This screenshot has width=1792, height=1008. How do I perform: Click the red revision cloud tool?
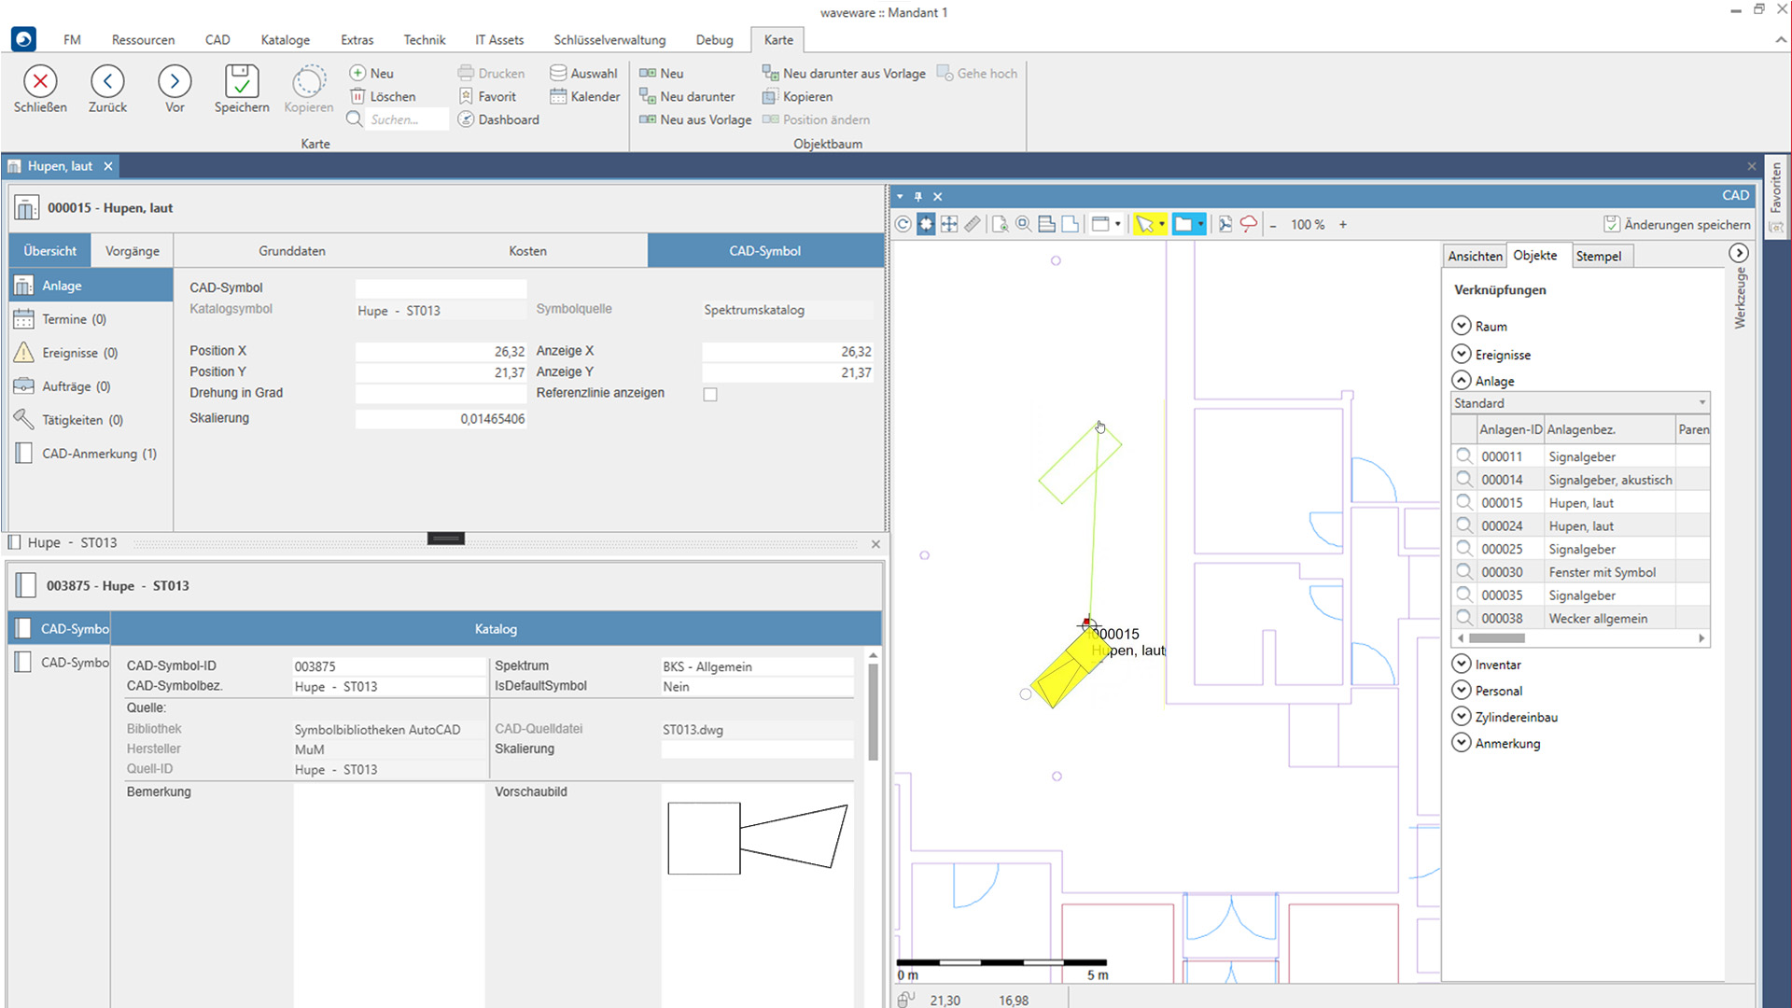click(1248, 224)
